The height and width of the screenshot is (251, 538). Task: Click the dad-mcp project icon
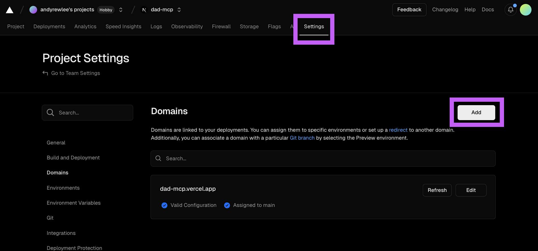tap(144, 10)
